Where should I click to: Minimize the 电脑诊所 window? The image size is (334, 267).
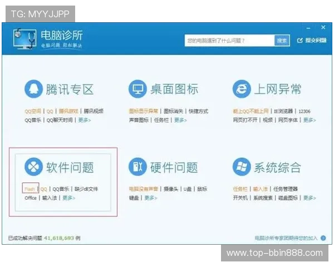tap(308, 28)
